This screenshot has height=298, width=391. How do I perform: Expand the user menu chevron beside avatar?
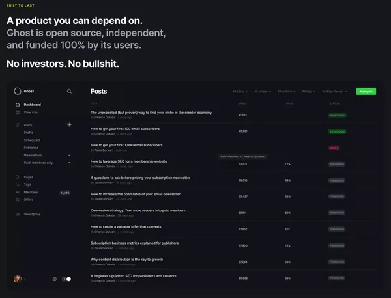[x=25, y=279]
